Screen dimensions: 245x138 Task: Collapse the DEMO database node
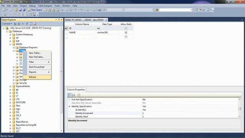coord(10,44)
